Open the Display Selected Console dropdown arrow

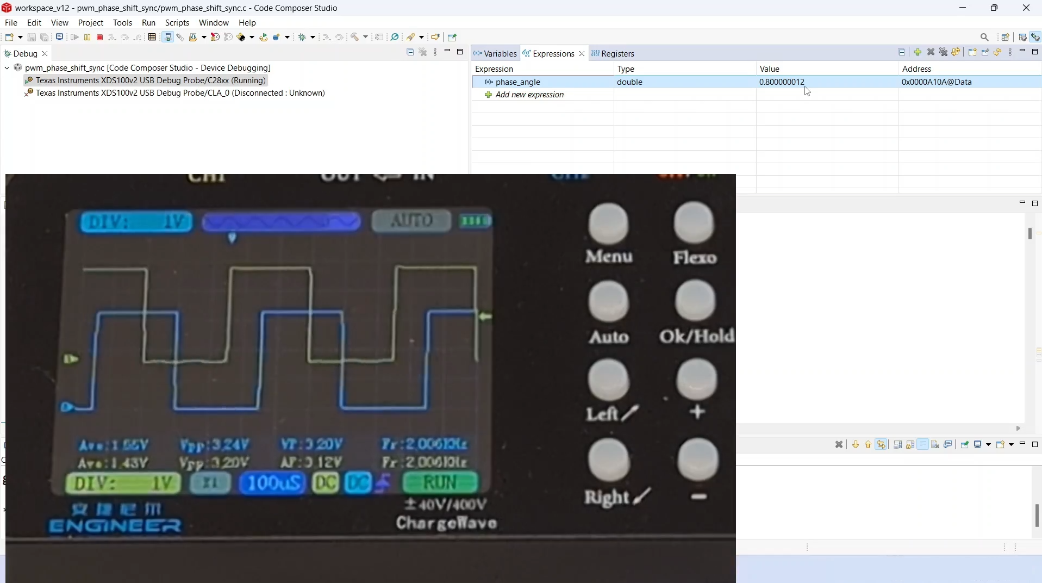989,445
